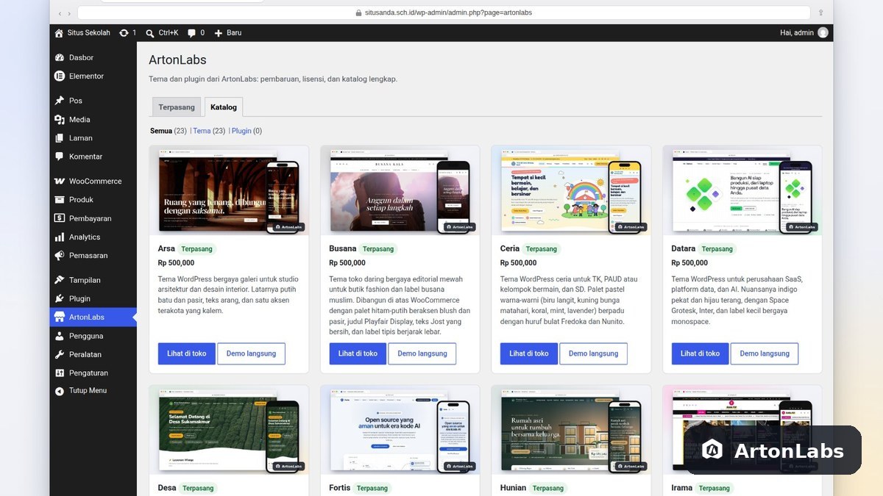Click the admin avatar icon
The height and width of the screenshot is (496, 883).
point(823,33)
